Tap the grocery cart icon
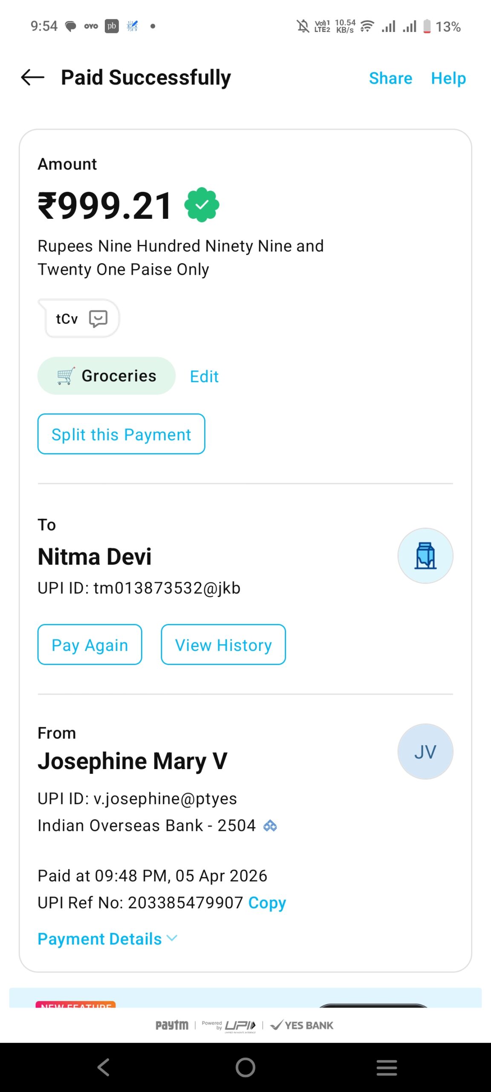The image size is (491, 1092). pos(66,376)
